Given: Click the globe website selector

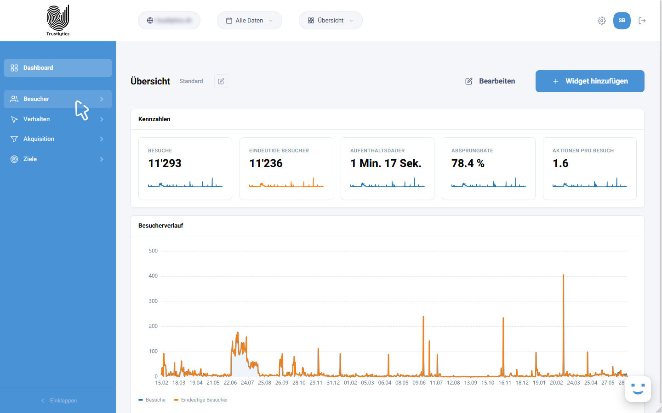Looking at the screenshot, I should (x=169, y=21).
